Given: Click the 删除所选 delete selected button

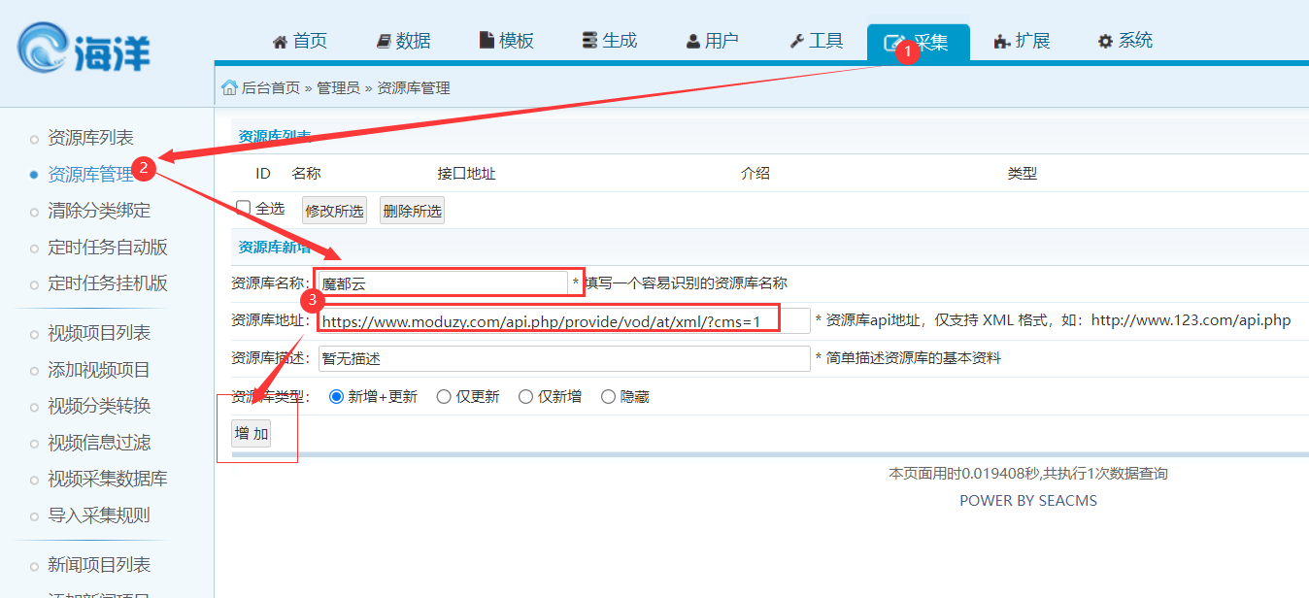Looking at the screenshot, I should pos(412,211).
